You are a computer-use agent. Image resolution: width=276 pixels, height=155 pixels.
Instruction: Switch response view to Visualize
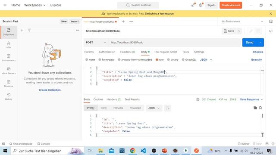135,108
